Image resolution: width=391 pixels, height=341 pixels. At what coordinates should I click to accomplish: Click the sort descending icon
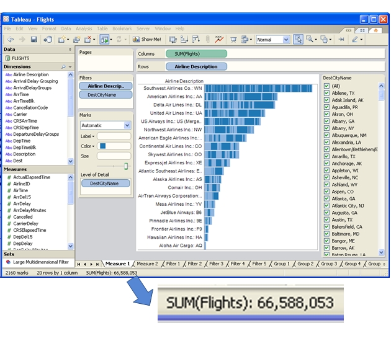196,39
